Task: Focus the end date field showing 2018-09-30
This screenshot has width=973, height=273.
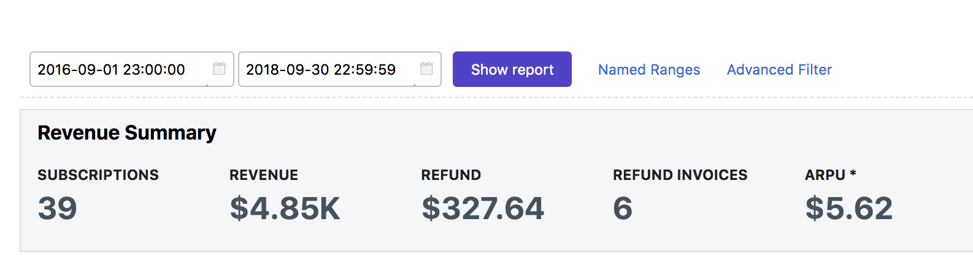Action: [340, 69]
